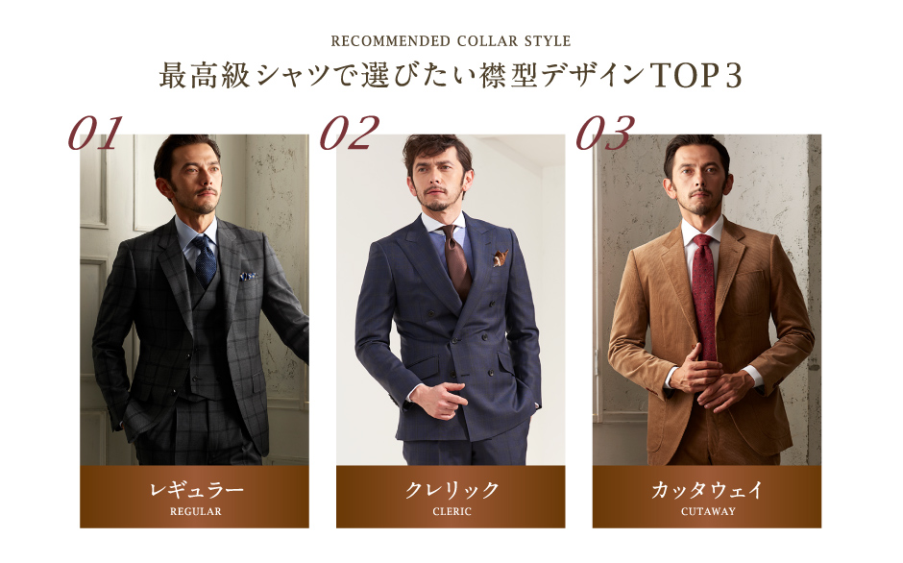Select the 01 ranking number
Image resolution: width=903 pixels, height=563 pixels.
[x=96, y=134]
